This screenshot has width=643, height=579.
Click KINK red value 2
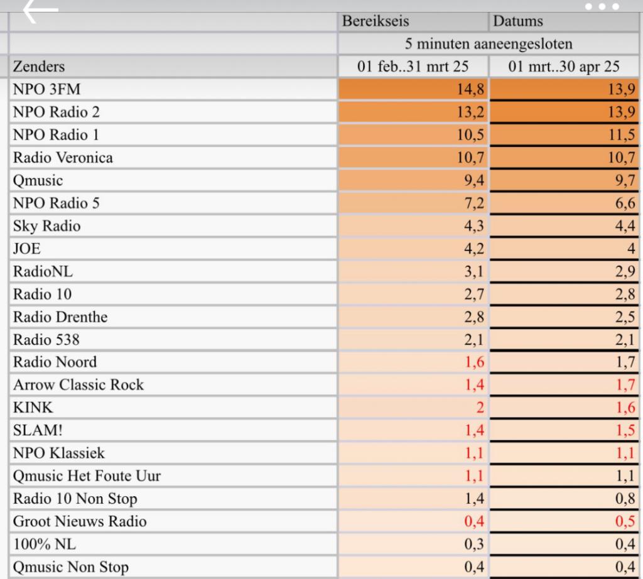click(x=413, y=407)
